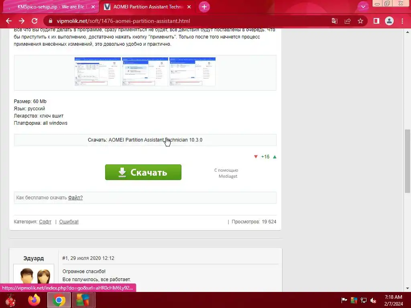Click the commenter name Эдуард
Viewport: 411px width, 308px height.
[34, 258]
